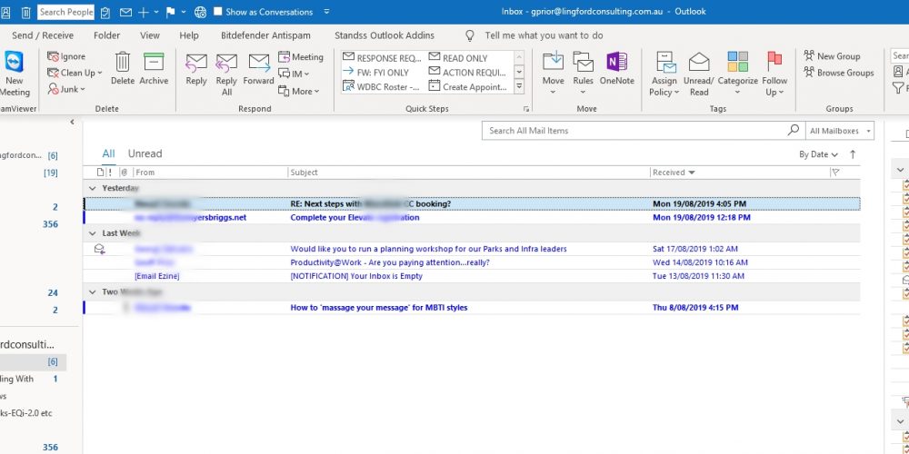909x454 pixels.
Task: Customize the Quick Access Toolbar dropdown
Action: coord(327,12)
